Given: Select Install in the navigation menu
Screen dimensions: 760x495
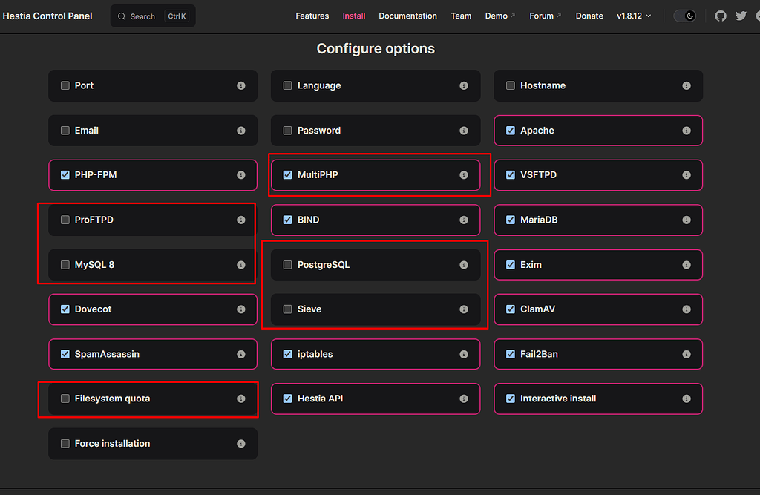Looking at the screenshot, I should tap(354, 15).
